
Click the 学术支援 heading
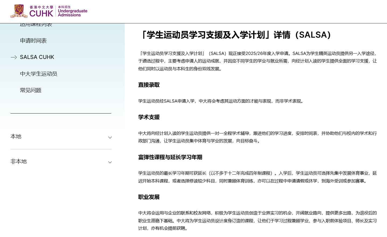(x=149, y=117)
